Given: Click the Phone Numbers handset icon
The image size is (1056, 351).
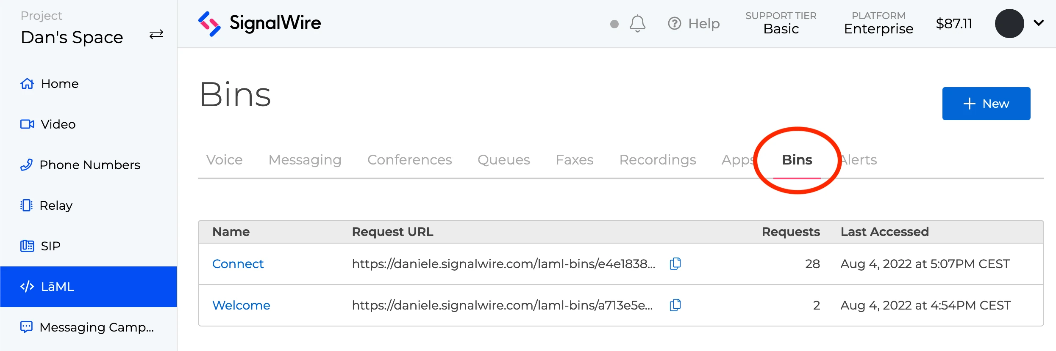Looking at the screenshot, I should click(x=26, y=165).
